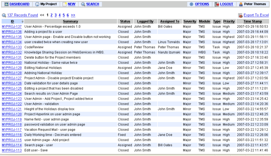Screen dimensions: 271x156
Task: Open issue MYPROJ-135
Action: (12, 37)
